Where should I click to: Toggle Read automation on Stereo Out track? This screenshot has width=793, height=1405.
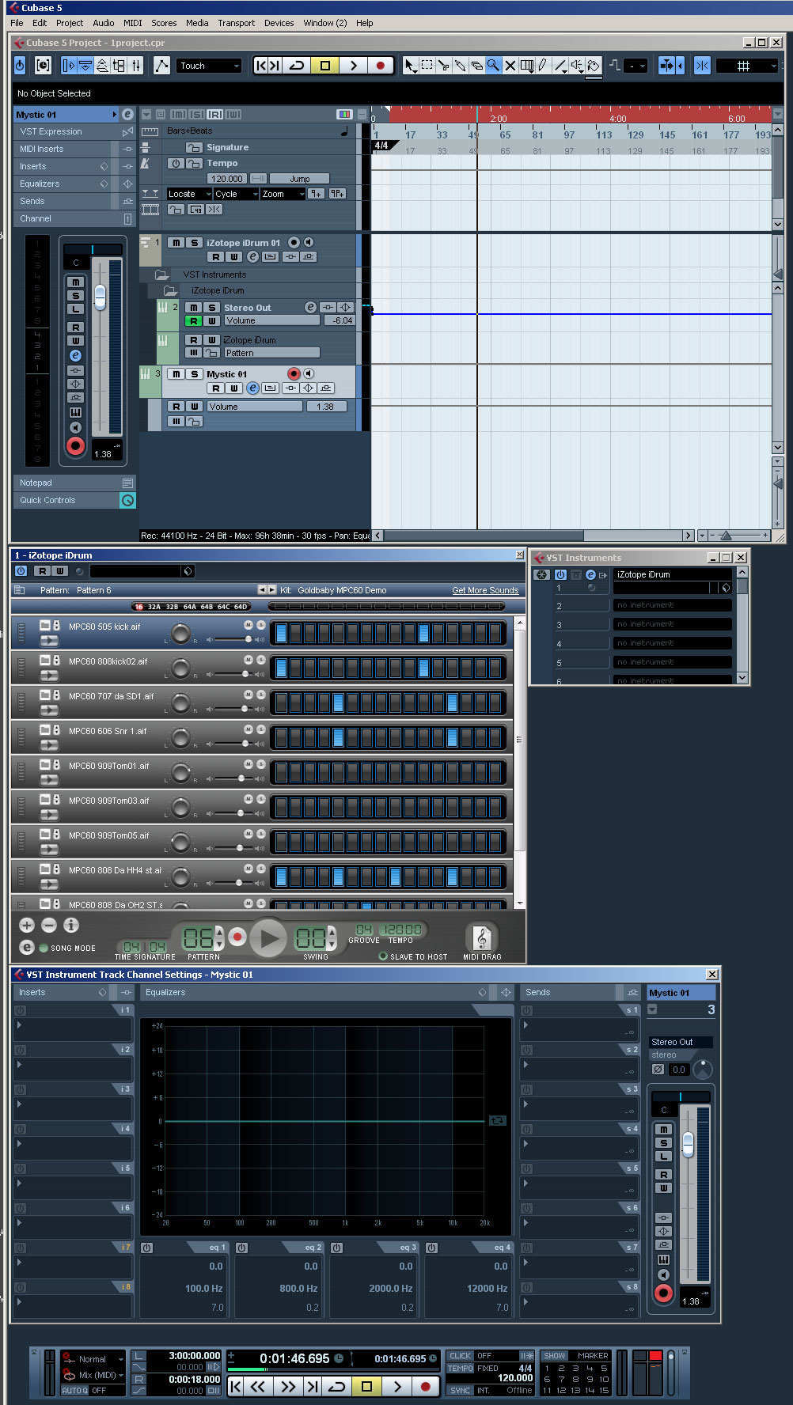193,320
